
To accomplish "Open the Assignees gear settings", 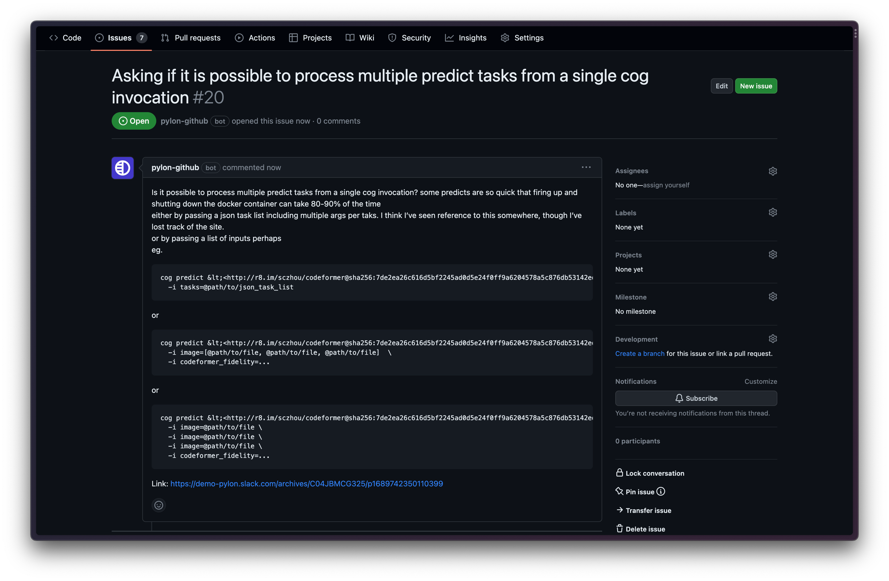I will (772, 171).
